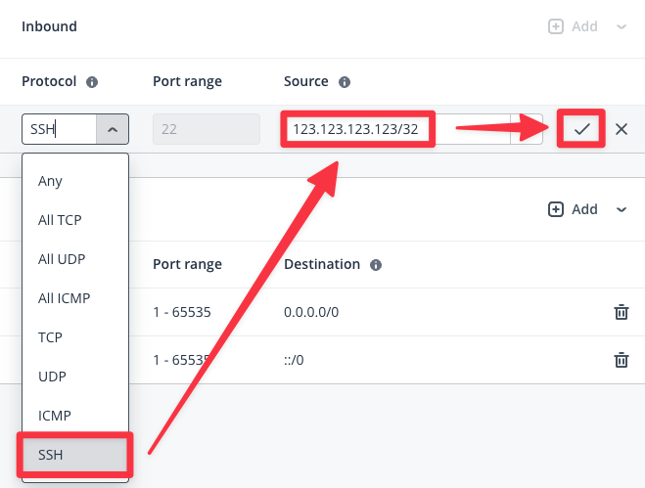The image size is (645, 488).
Task: Delete the ::/0 outbound rule
Action: click(x=621, y=360)
